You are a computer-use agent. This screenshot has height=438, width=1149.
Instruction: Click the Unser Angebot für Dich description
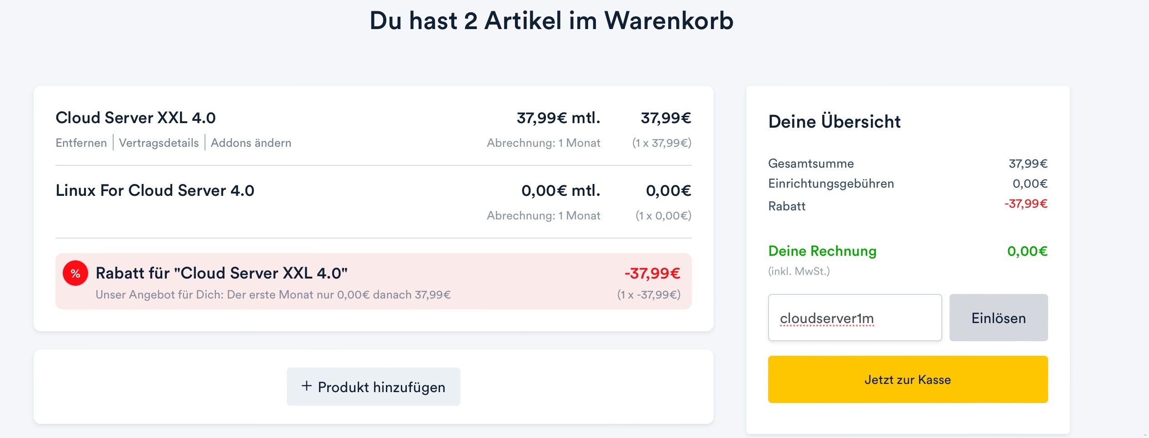point(273,295)
